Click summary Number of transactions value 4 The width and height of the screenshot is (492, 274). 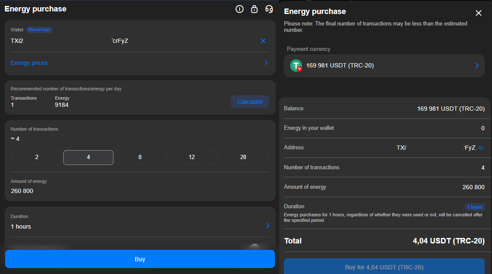(x=483, y=168)
